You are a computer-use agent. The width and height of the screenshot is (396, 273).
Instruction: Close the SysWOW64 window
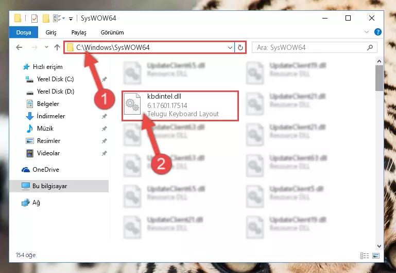click(x=371, y=18)
